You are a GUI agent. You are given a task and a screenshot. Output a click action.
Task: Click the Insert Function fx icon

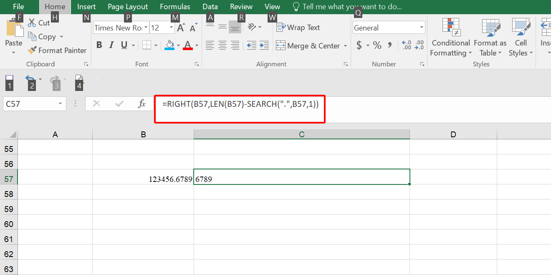[x=142, y=104]
